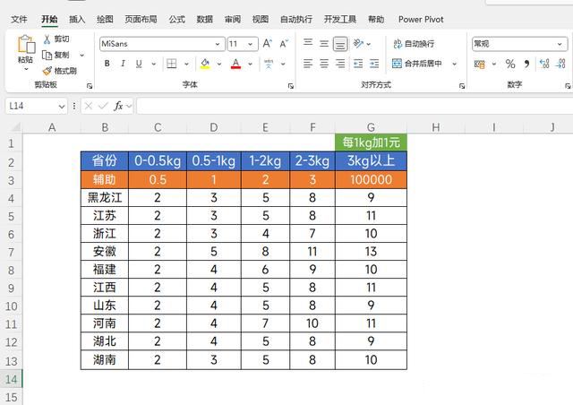Image resolution: width=573 pixels, height=405 pixels.
Task: Click the Select All corner triangle
Action: coord(15,127)
